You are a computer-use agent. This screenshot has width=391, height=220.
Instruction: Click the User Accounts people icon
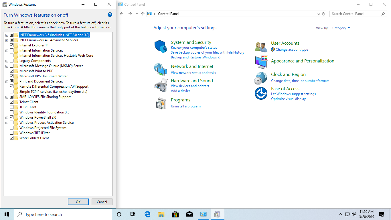point(261,47)
